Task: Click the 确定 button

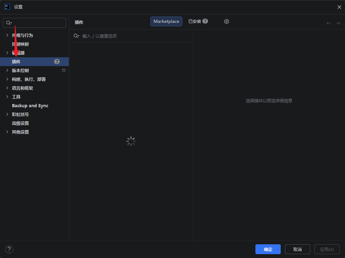Action: [268, 249]
